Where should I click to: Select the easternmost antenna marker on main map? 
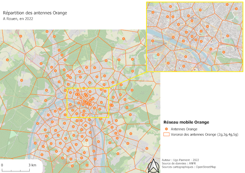click(147, 148)
